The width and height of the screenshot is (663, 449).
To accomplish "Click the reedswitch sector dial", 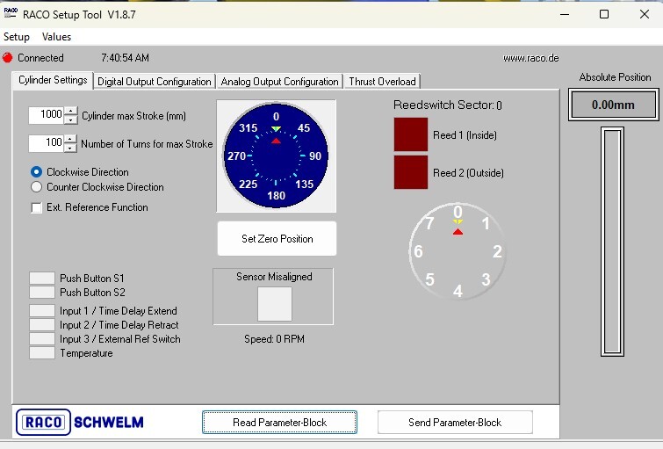I will 458,251.
